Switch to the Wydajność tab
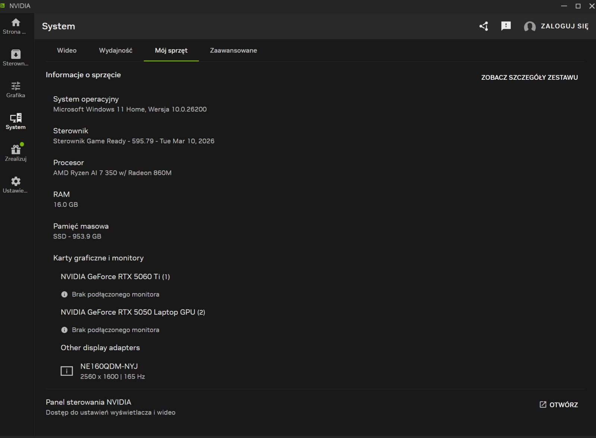596x438 pixels. pos(115,50)
